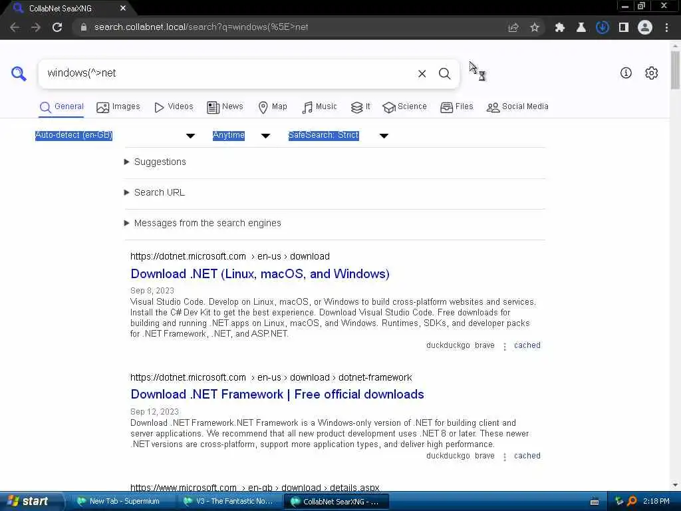Viewport: 681px width, 511px height.
Task: Expand the Search URL section
Action: click(154, 192)
